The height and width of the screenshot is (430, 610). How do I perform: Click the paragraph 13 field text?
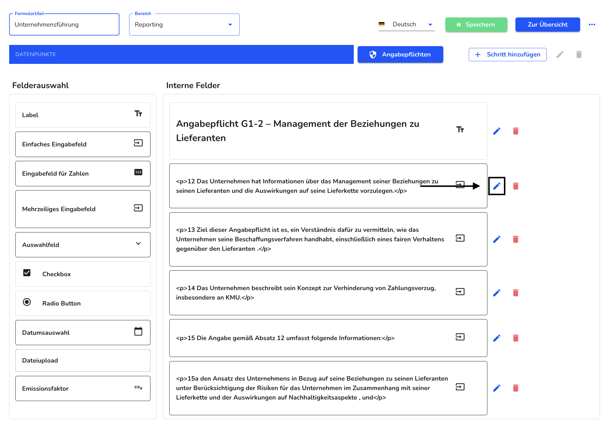coord(310,239)
